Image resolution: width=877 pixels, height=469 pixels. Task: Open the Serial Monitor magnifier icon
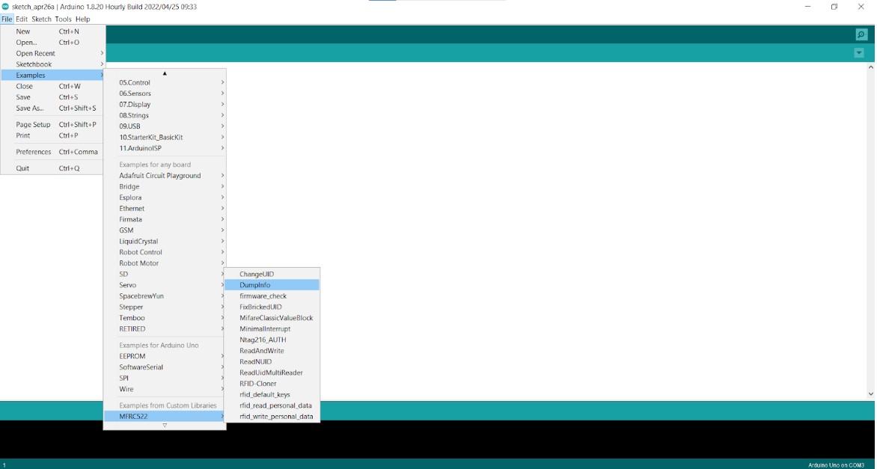point(861,34)
